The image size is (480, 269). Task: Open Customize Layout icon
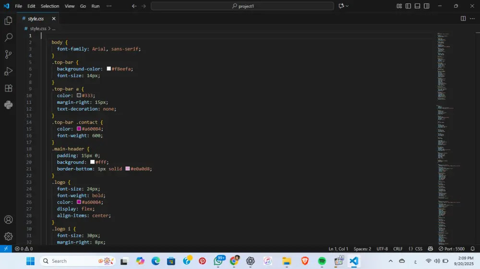(x=399, y=6)
